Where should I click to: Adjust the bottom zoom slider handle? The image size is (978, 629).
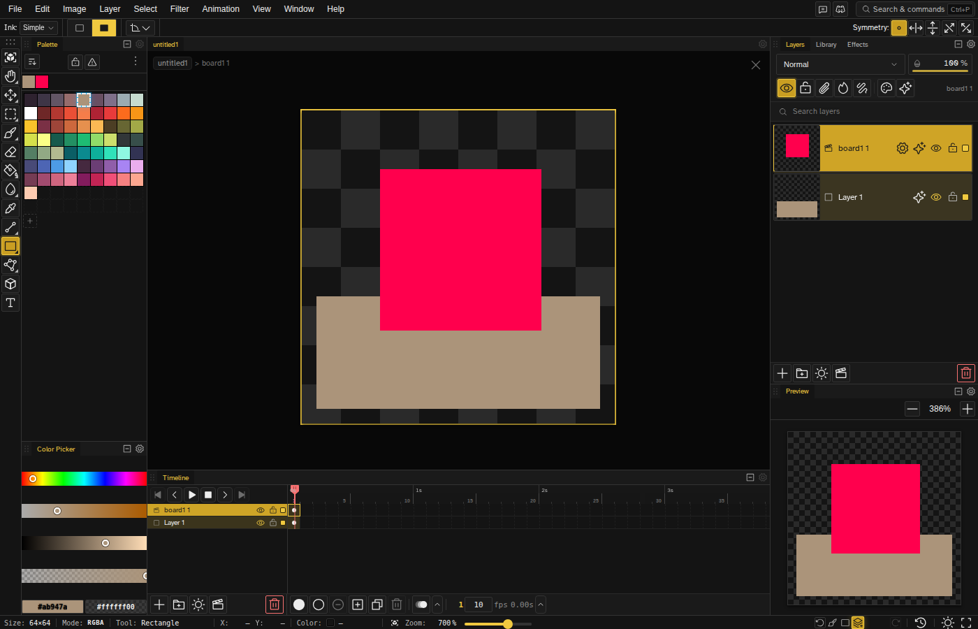point(508,623)
